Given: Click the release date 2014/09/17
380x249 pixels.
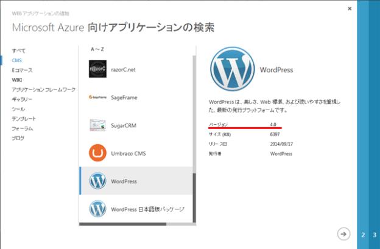Looking at the screenshot, I should pos(281,144).
